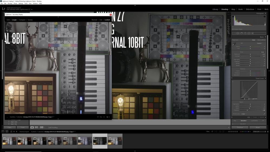The width and height of the screenshot is (270, 152).
Task: Toggle the HSL panel on/off switch
Action: (x=232, y=117)
